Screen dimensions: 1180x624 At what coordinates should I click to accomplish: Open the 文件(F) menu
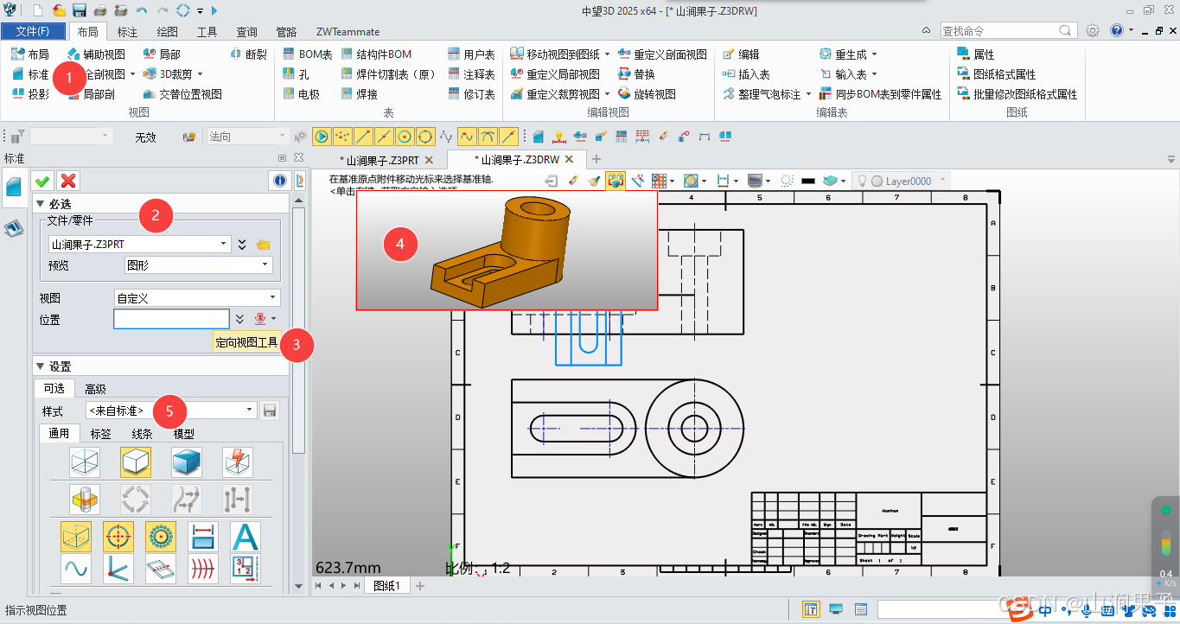pos(33,32)
